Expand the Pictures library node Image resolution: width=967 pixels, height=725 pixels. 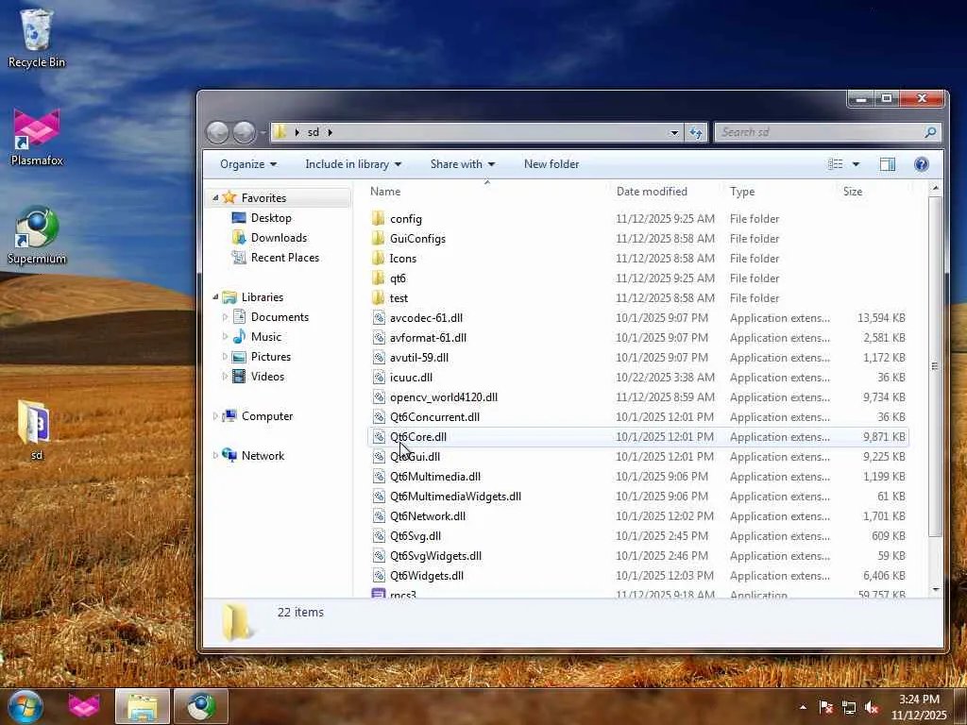tap(225, 356)
